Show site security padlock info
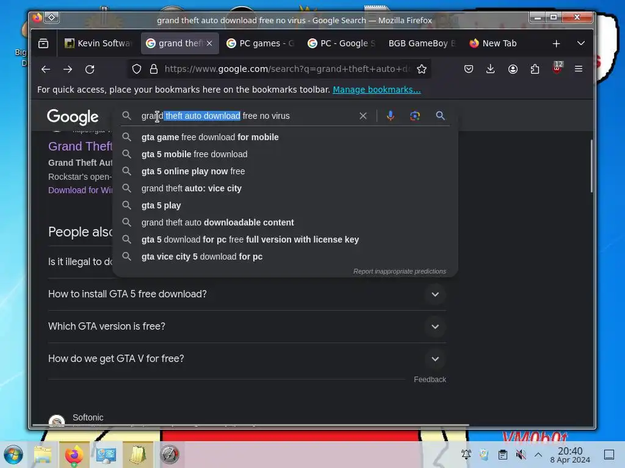625x468 pixels. tap(154, 69)
